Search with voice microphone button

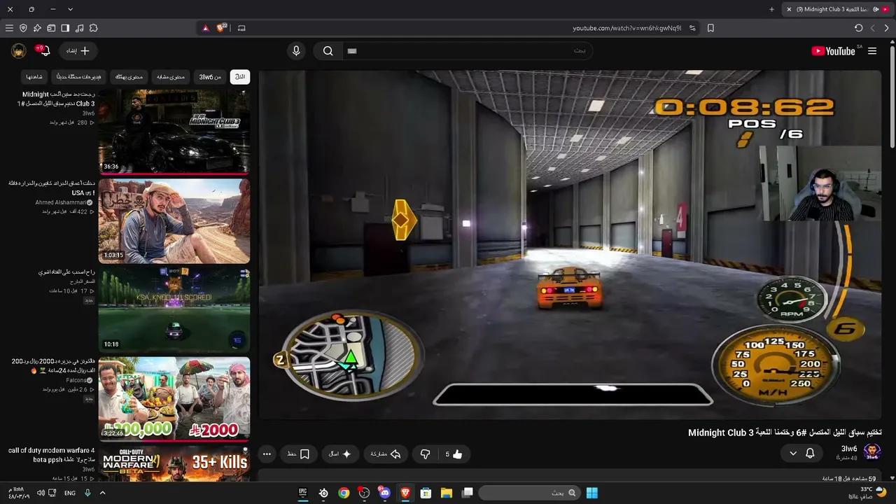pos(296,50)
